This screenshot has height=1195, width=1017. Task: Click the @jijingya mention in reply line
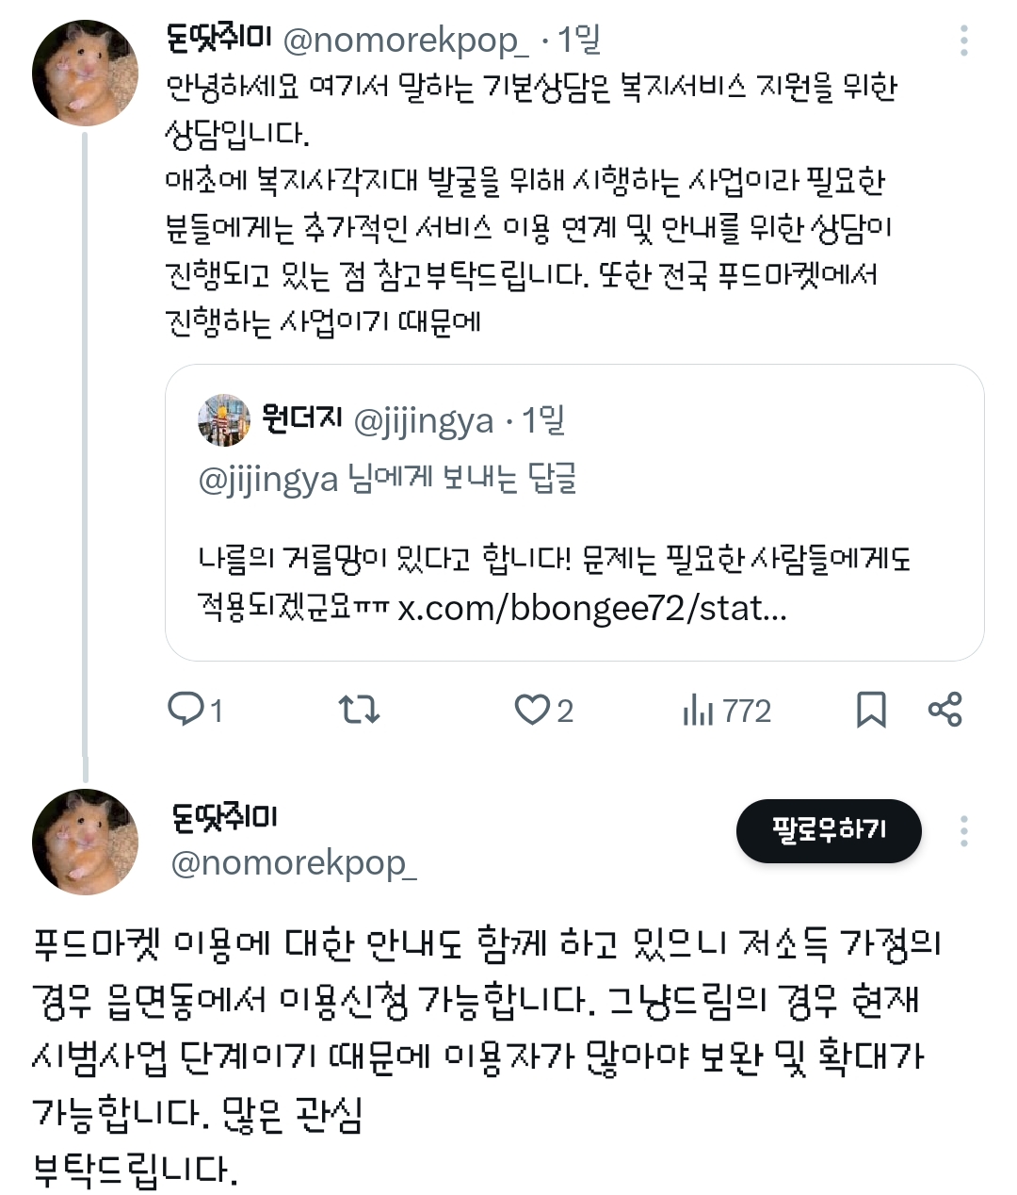(x=268, y=480)
